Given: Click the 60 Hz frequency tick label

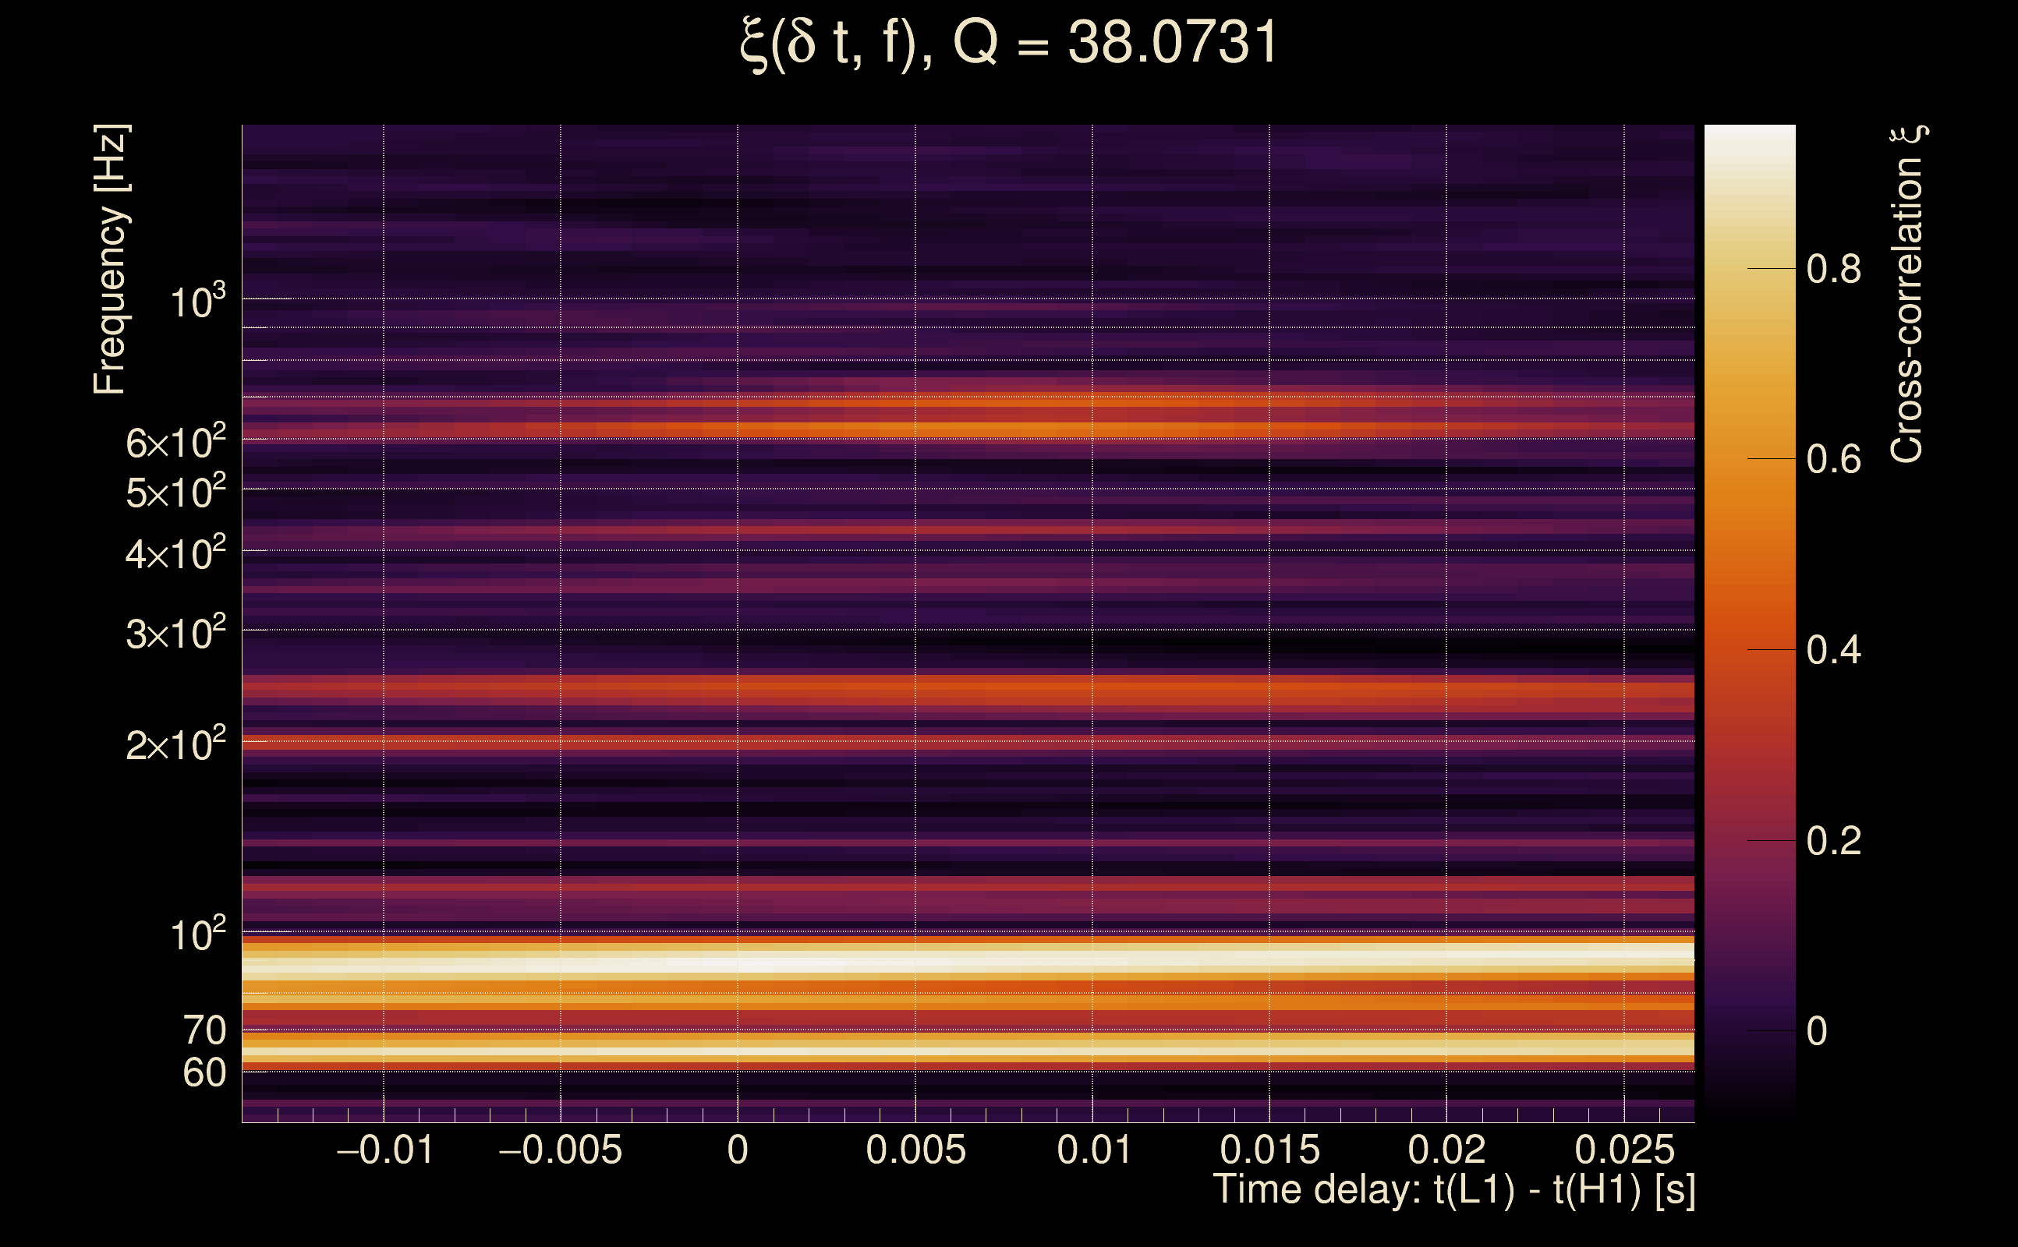Looking at the screenshot, I should (x=204, y=1073).
